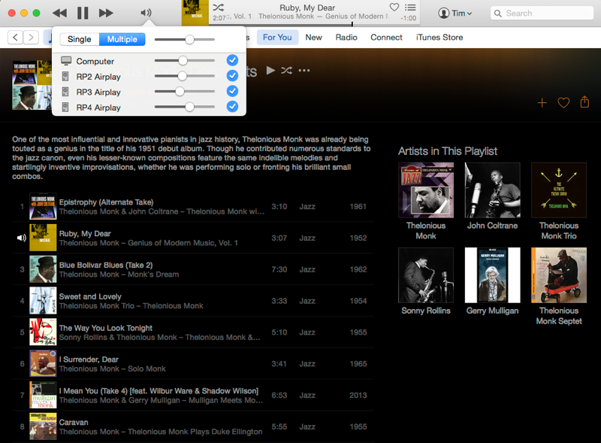Open the Connect tab
The height and width of the screenshot is (443, 601).
[386, 38]
